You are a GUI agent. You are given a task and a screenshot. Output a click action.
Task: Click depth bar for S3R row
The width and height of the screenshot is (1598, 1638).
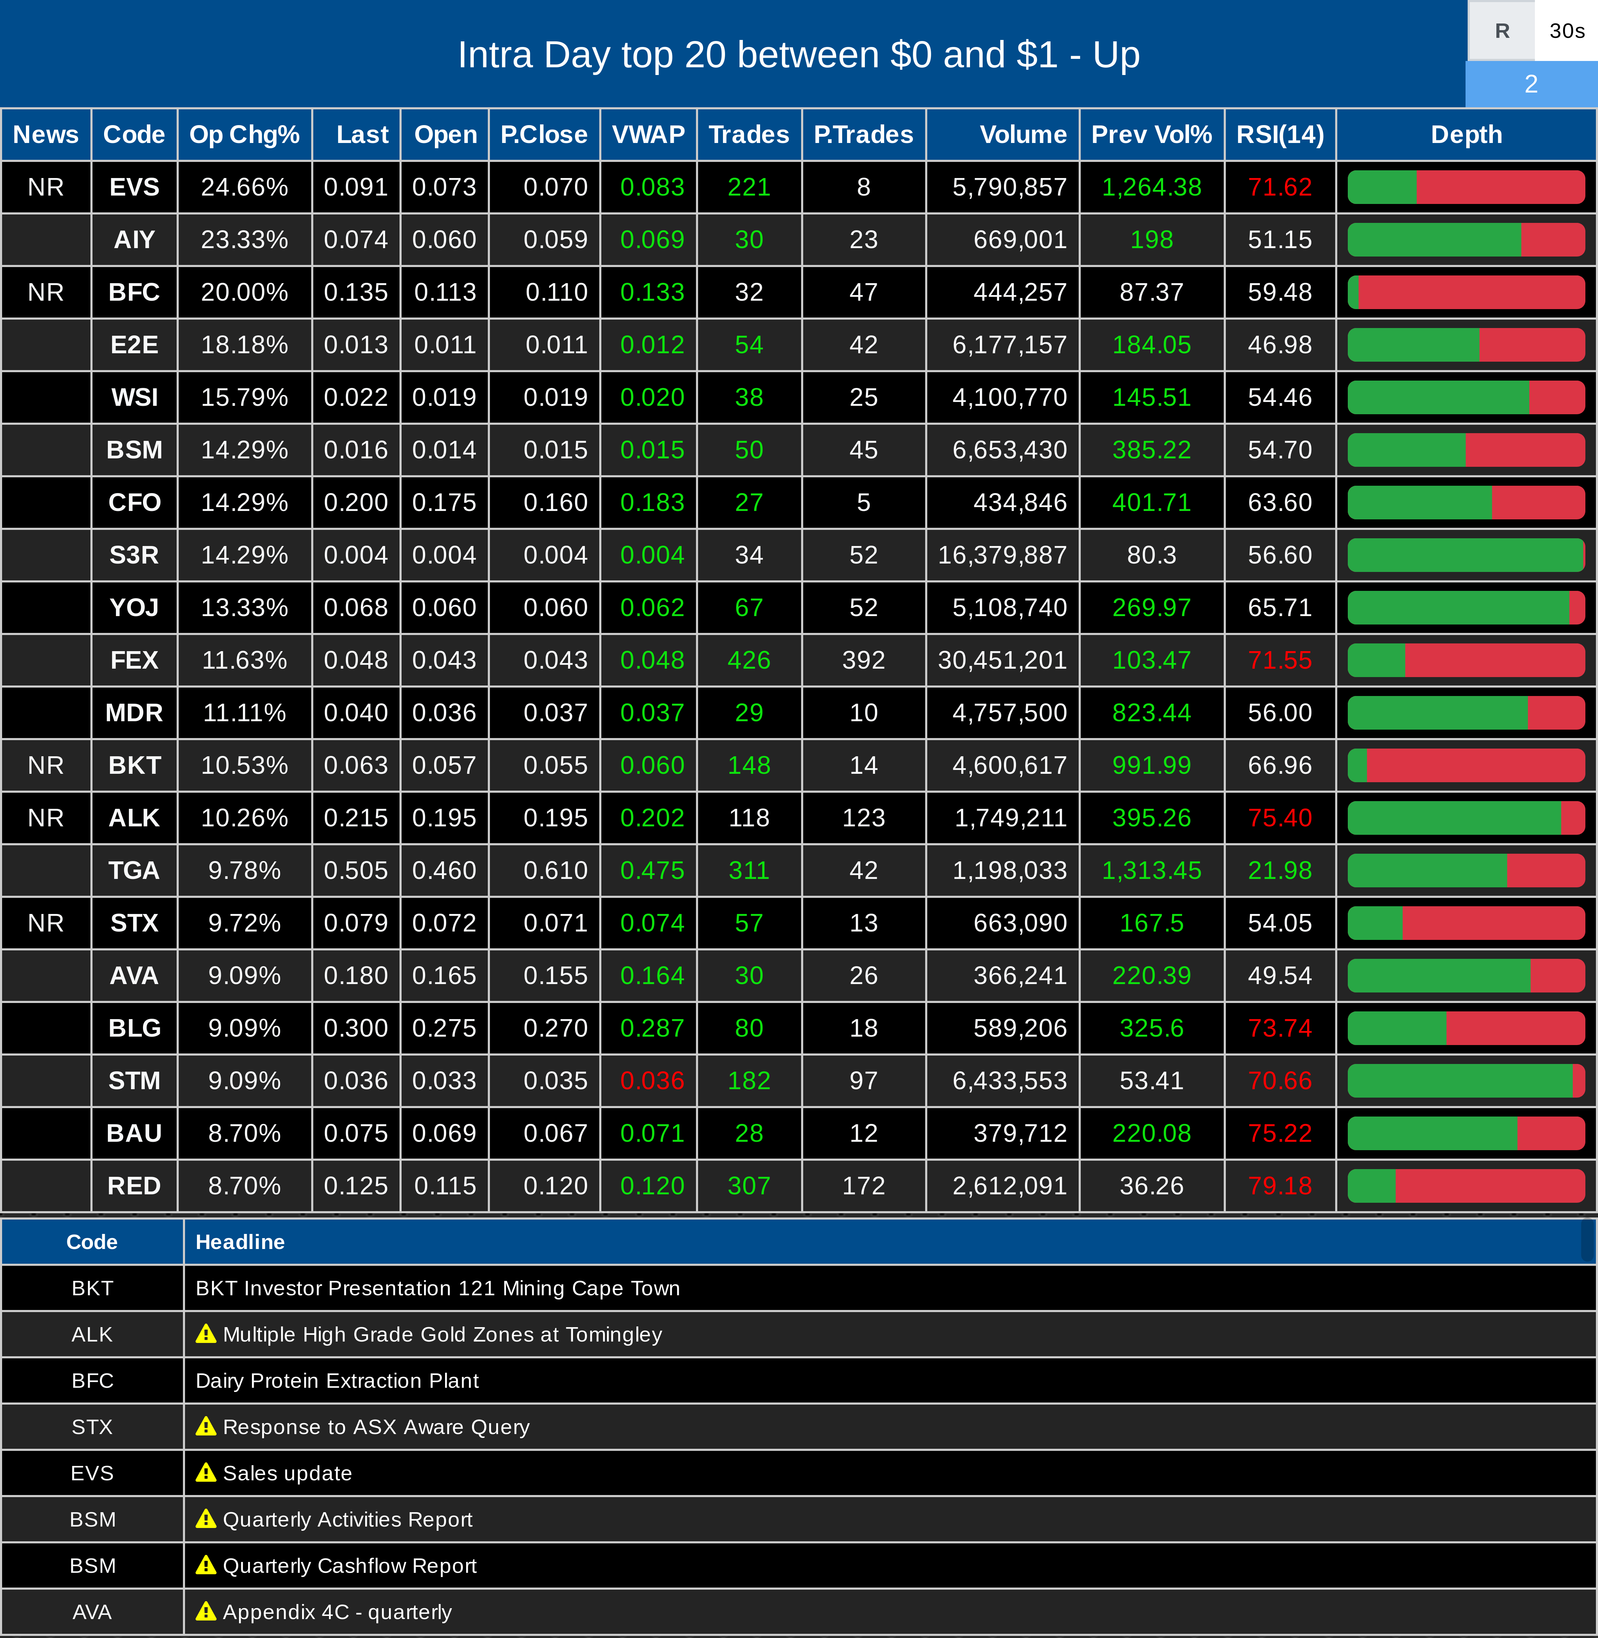[x=1466, y=555]
